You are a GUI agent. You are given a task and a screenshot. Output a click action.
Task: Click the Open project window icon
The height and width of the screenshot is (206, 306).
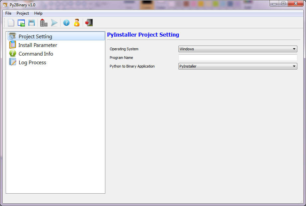[x=21, y=23]
